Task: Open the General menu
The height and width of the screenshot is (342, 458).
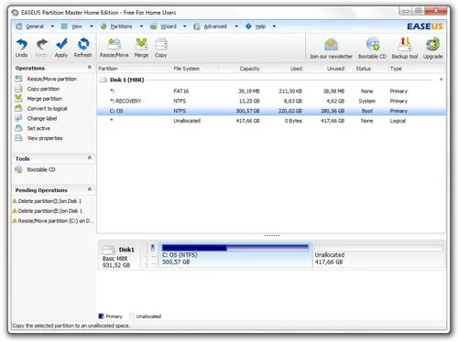Action: [35, 27]
